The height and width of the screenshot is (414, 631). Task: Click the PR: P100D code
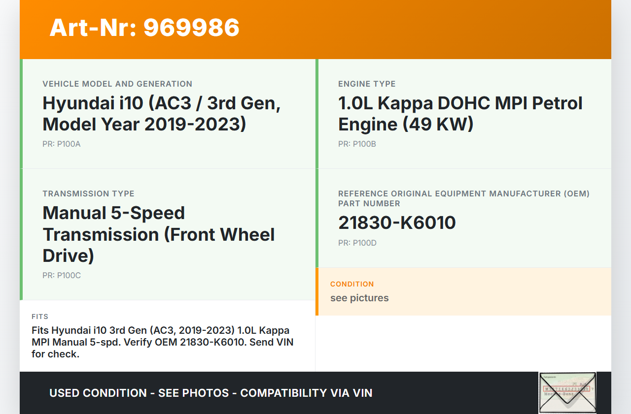pos(357,243)
